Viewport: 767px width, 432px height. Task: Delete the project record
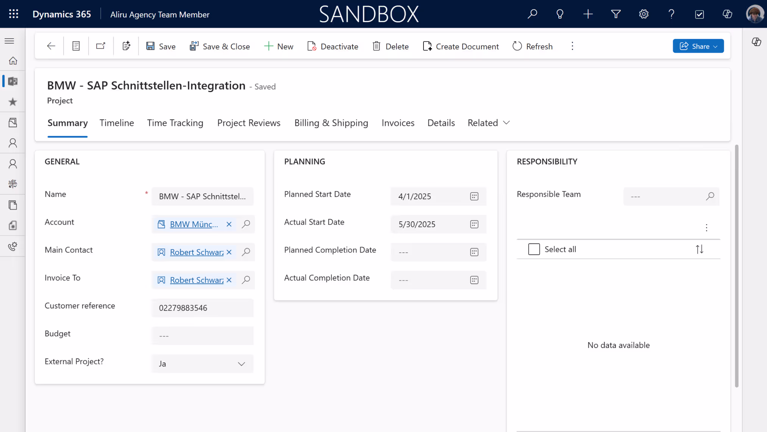(391, 46)
